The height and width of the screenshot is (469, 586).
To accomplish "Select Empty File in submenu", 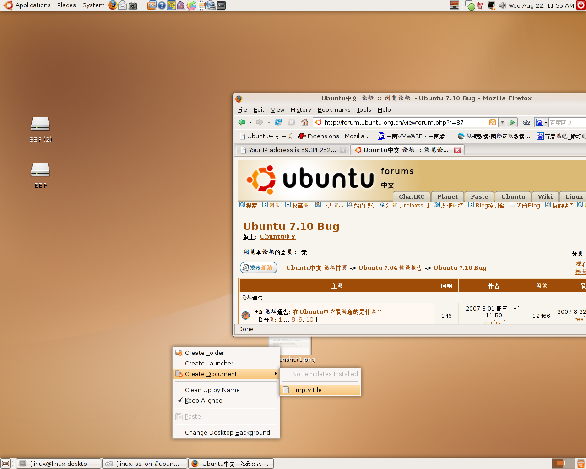I will tap(320, 390).
